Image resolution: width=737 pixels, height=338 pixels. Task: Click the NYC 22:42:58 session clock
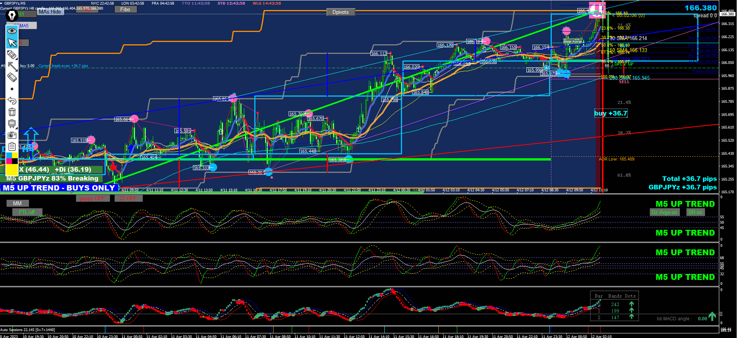pyautogui.click(x=102, y=3)
